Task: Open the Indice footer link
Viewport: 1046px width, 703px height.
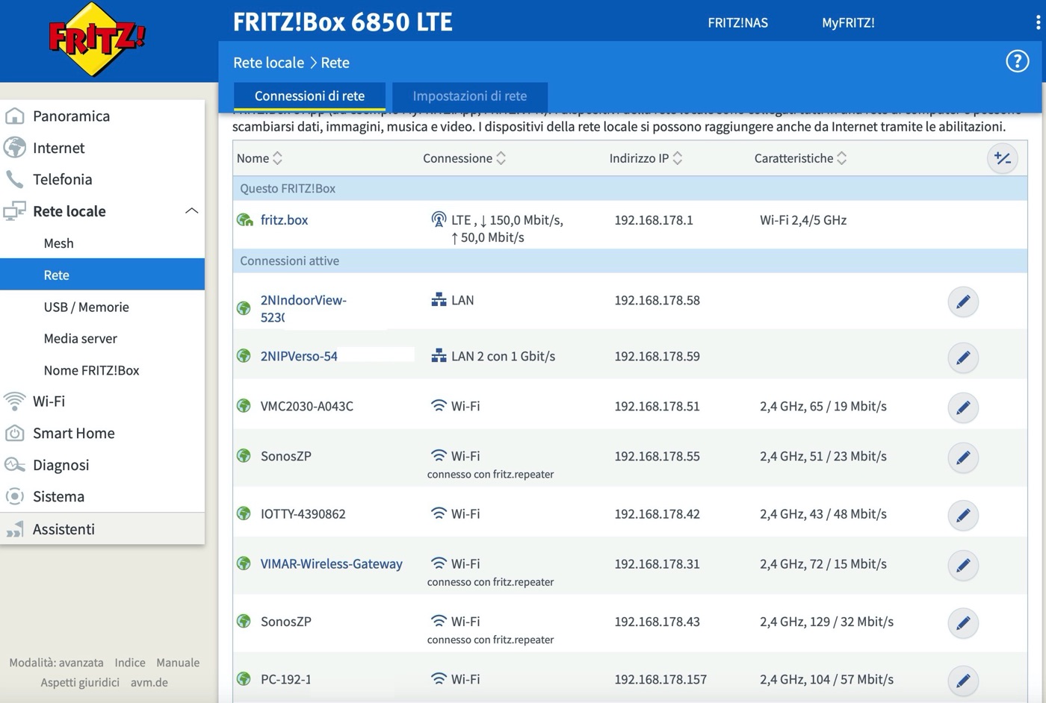Action: [x=130, y=663]
